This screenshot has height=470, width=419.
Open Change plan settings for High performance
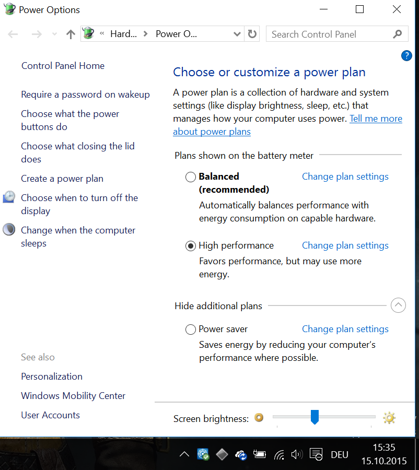pyautogui.click(x=345, y=245)
